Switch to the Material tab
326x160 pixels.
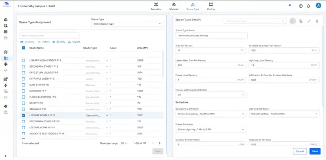174,7
